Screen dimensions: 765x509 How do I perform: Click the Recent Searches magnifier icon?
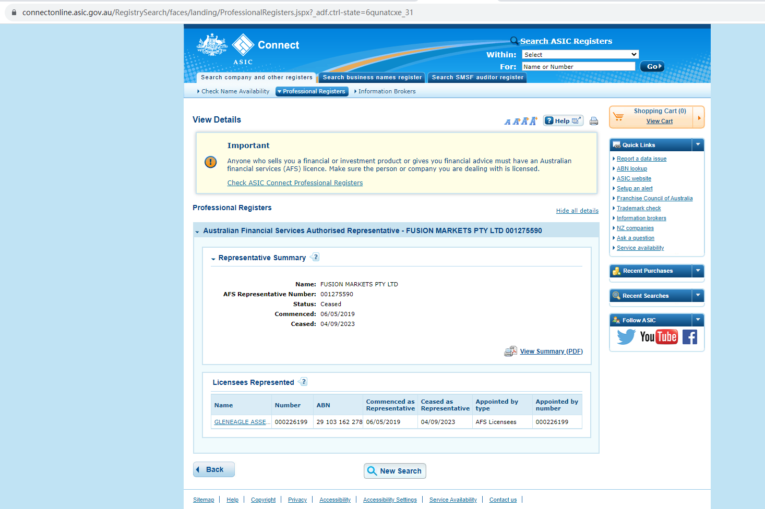coord(616,296)
